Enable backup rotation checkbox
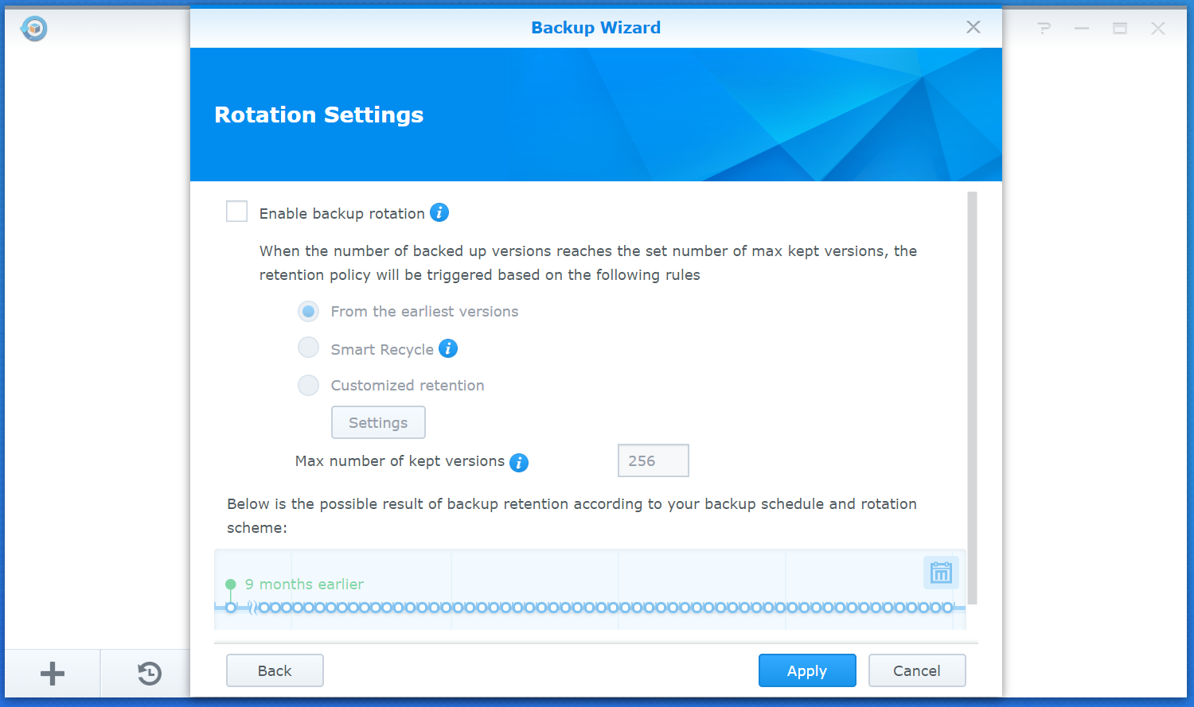The height and width of the screenshot is (707, 1194). tap(237, 212)
